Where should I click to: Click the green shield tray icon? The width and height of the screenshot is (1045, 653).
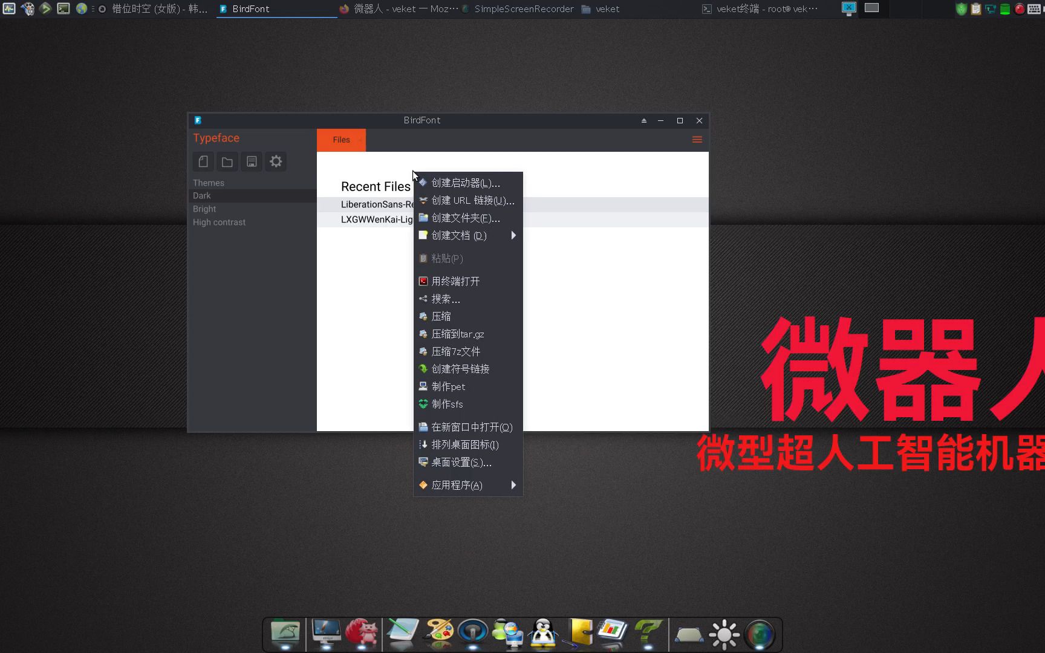962,9
